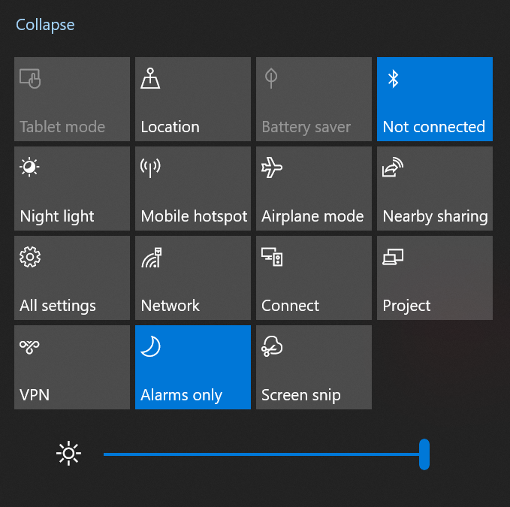Image resolution: width=510 pixels, height=507 pixels.
Task: Click the Mobile hotspot antenna icon
Action: pos(150,167)
